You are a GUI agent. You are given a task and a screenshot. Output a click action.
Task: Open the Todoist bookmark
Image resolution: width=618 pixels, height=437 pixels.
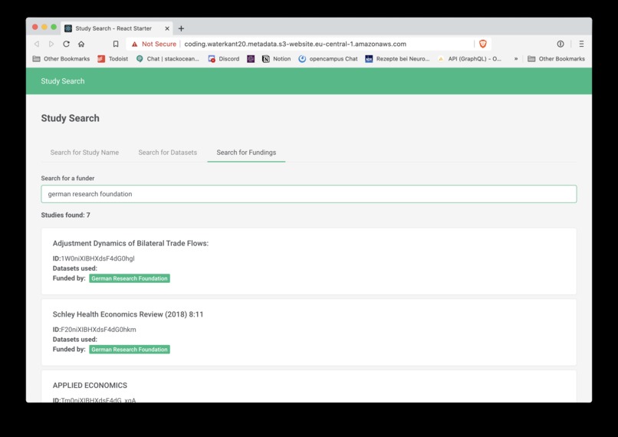point(113,59)
